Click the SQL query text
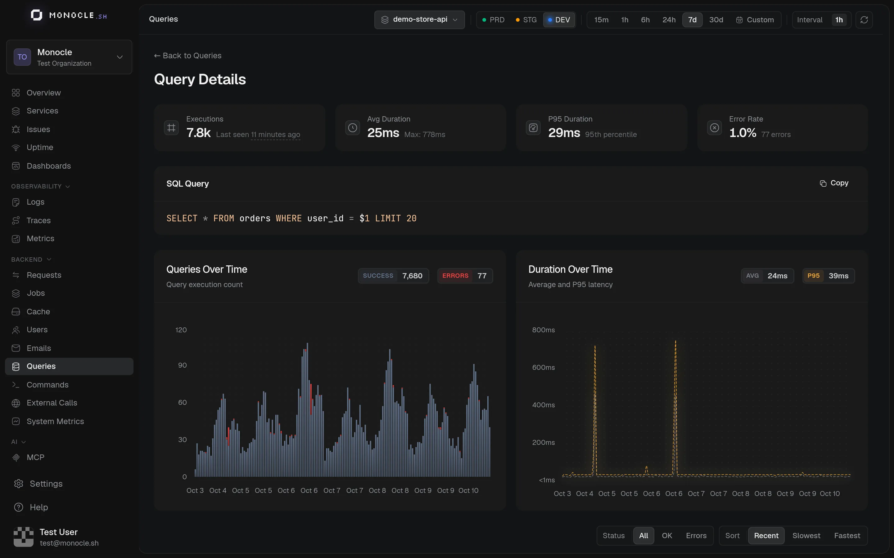Screen dimensions: 894x558 click(291, 218)
